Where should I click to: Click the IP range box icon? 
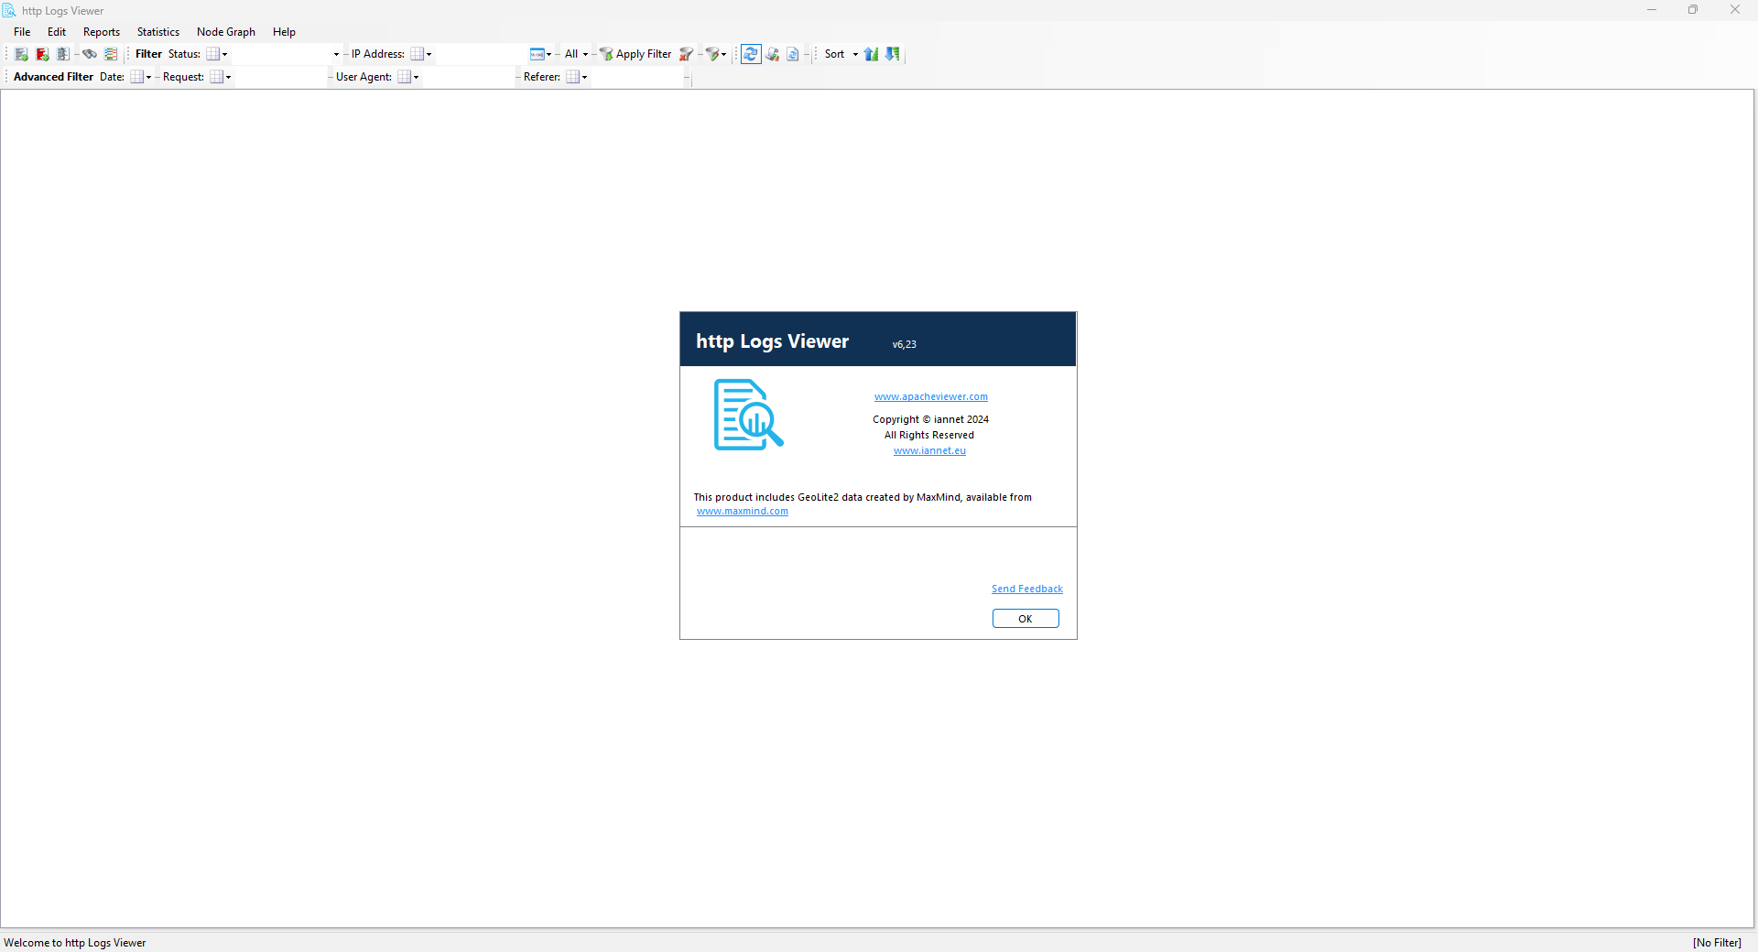pyautogui.click(x=537, y=54)
